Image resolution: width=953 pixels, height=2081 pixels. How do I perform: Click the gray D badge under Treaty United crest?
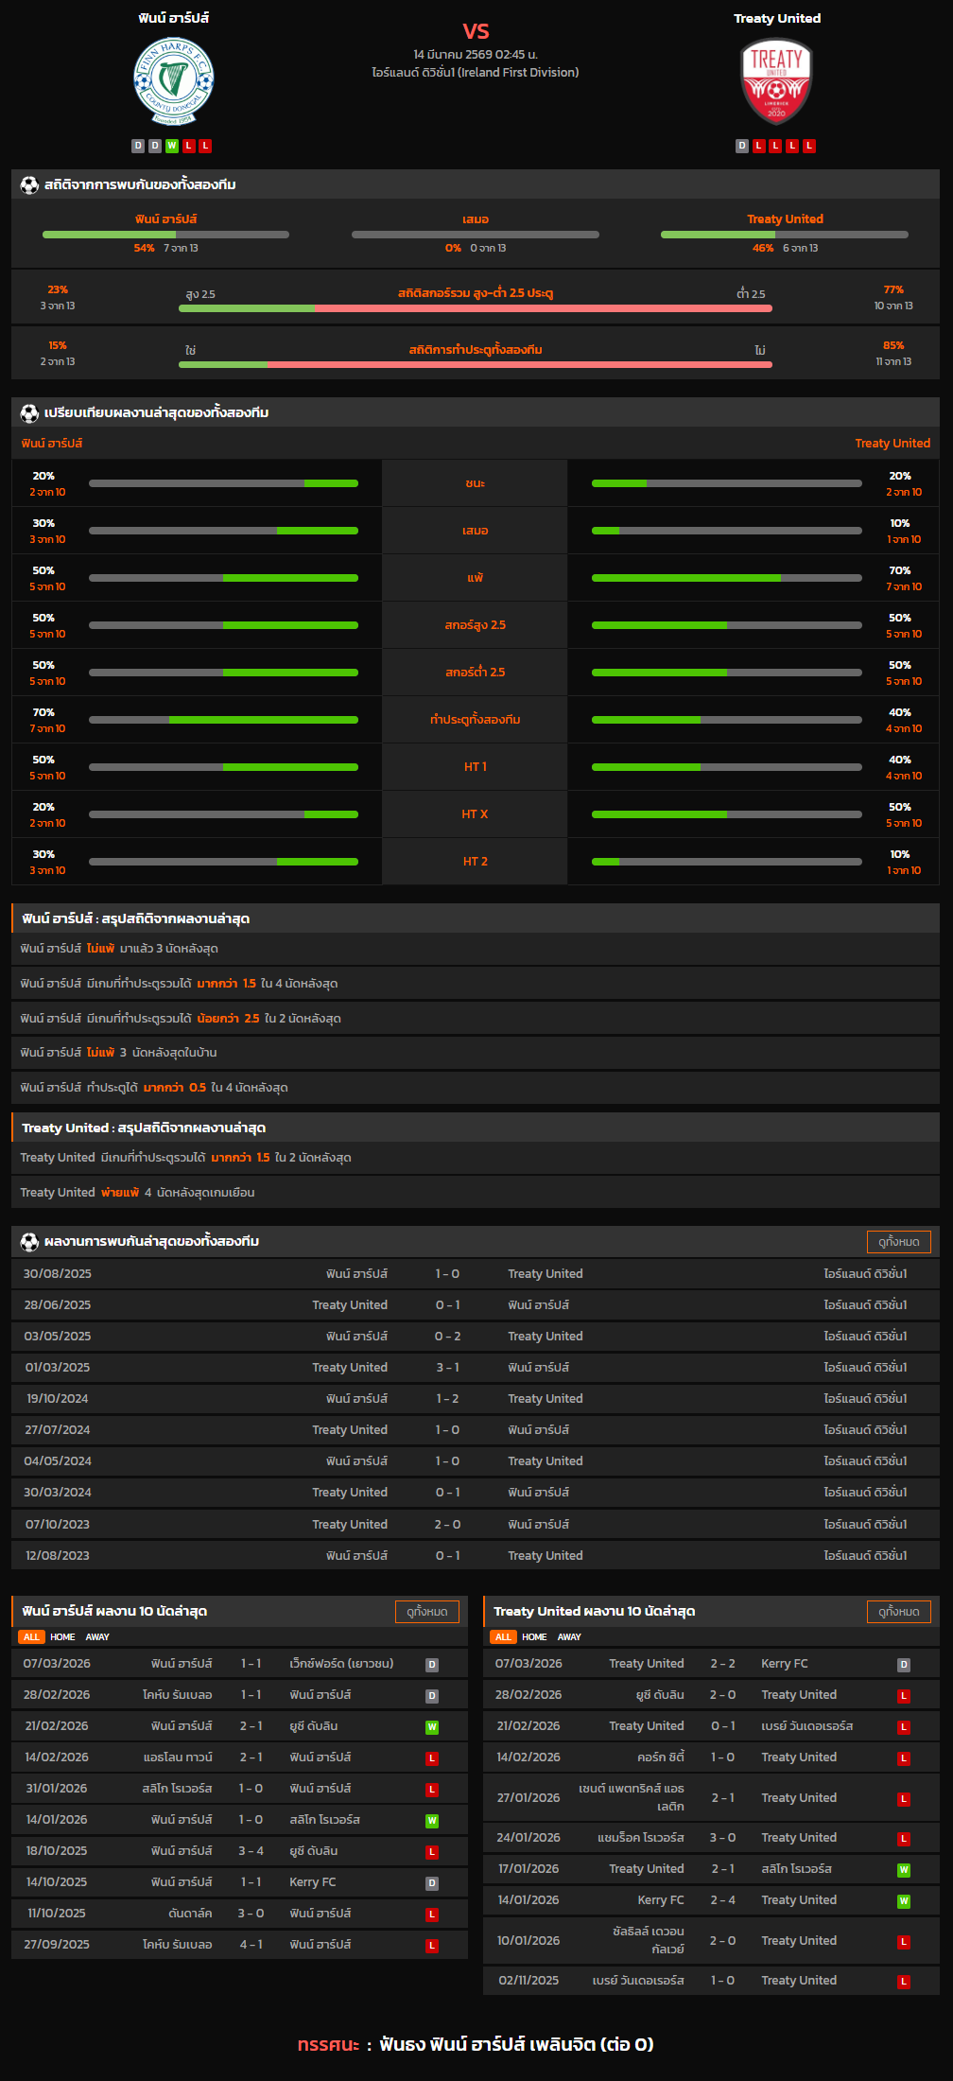coord(742,146)
